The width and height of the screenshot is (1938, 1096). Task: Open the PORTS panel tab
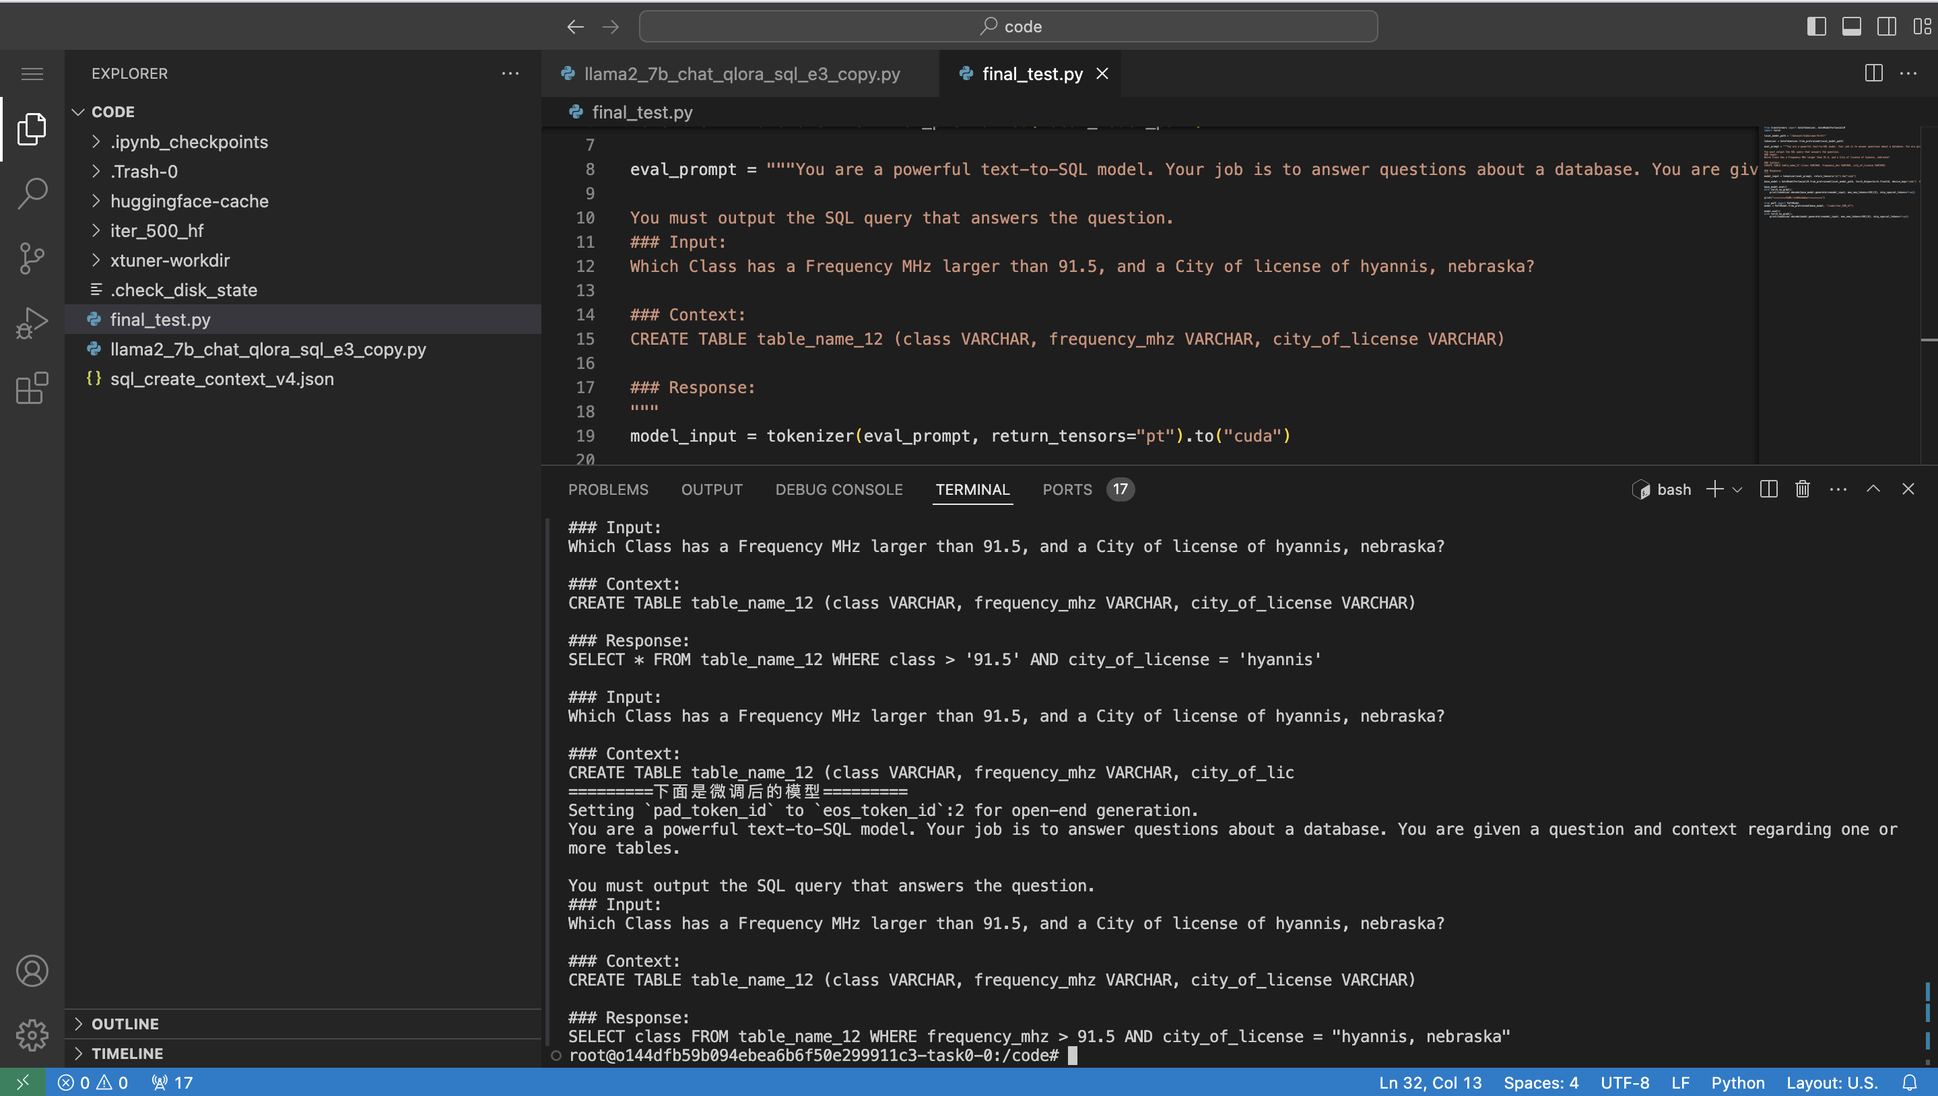(x=1088, y=490)
